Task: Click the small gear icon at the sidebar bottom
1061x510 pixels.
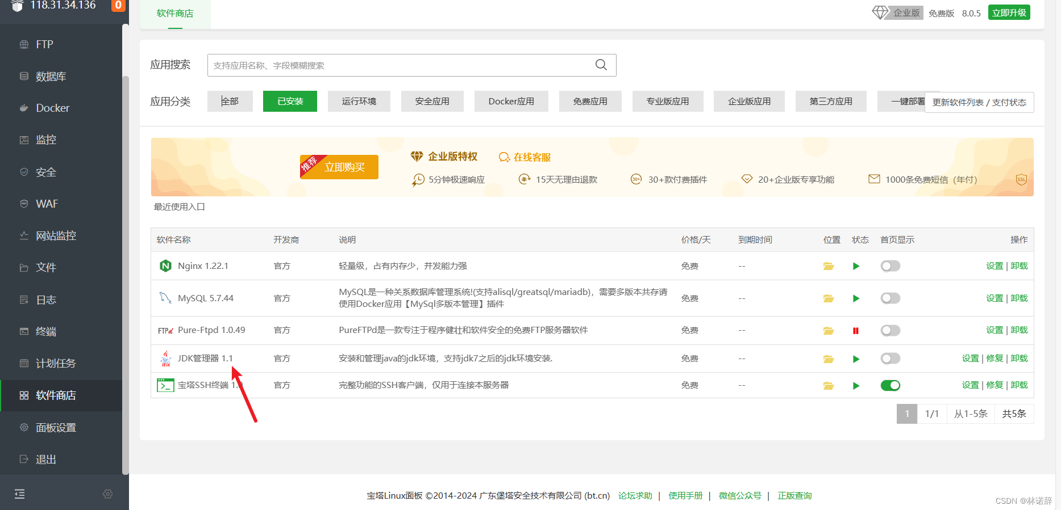Action: tap(108, 494)
